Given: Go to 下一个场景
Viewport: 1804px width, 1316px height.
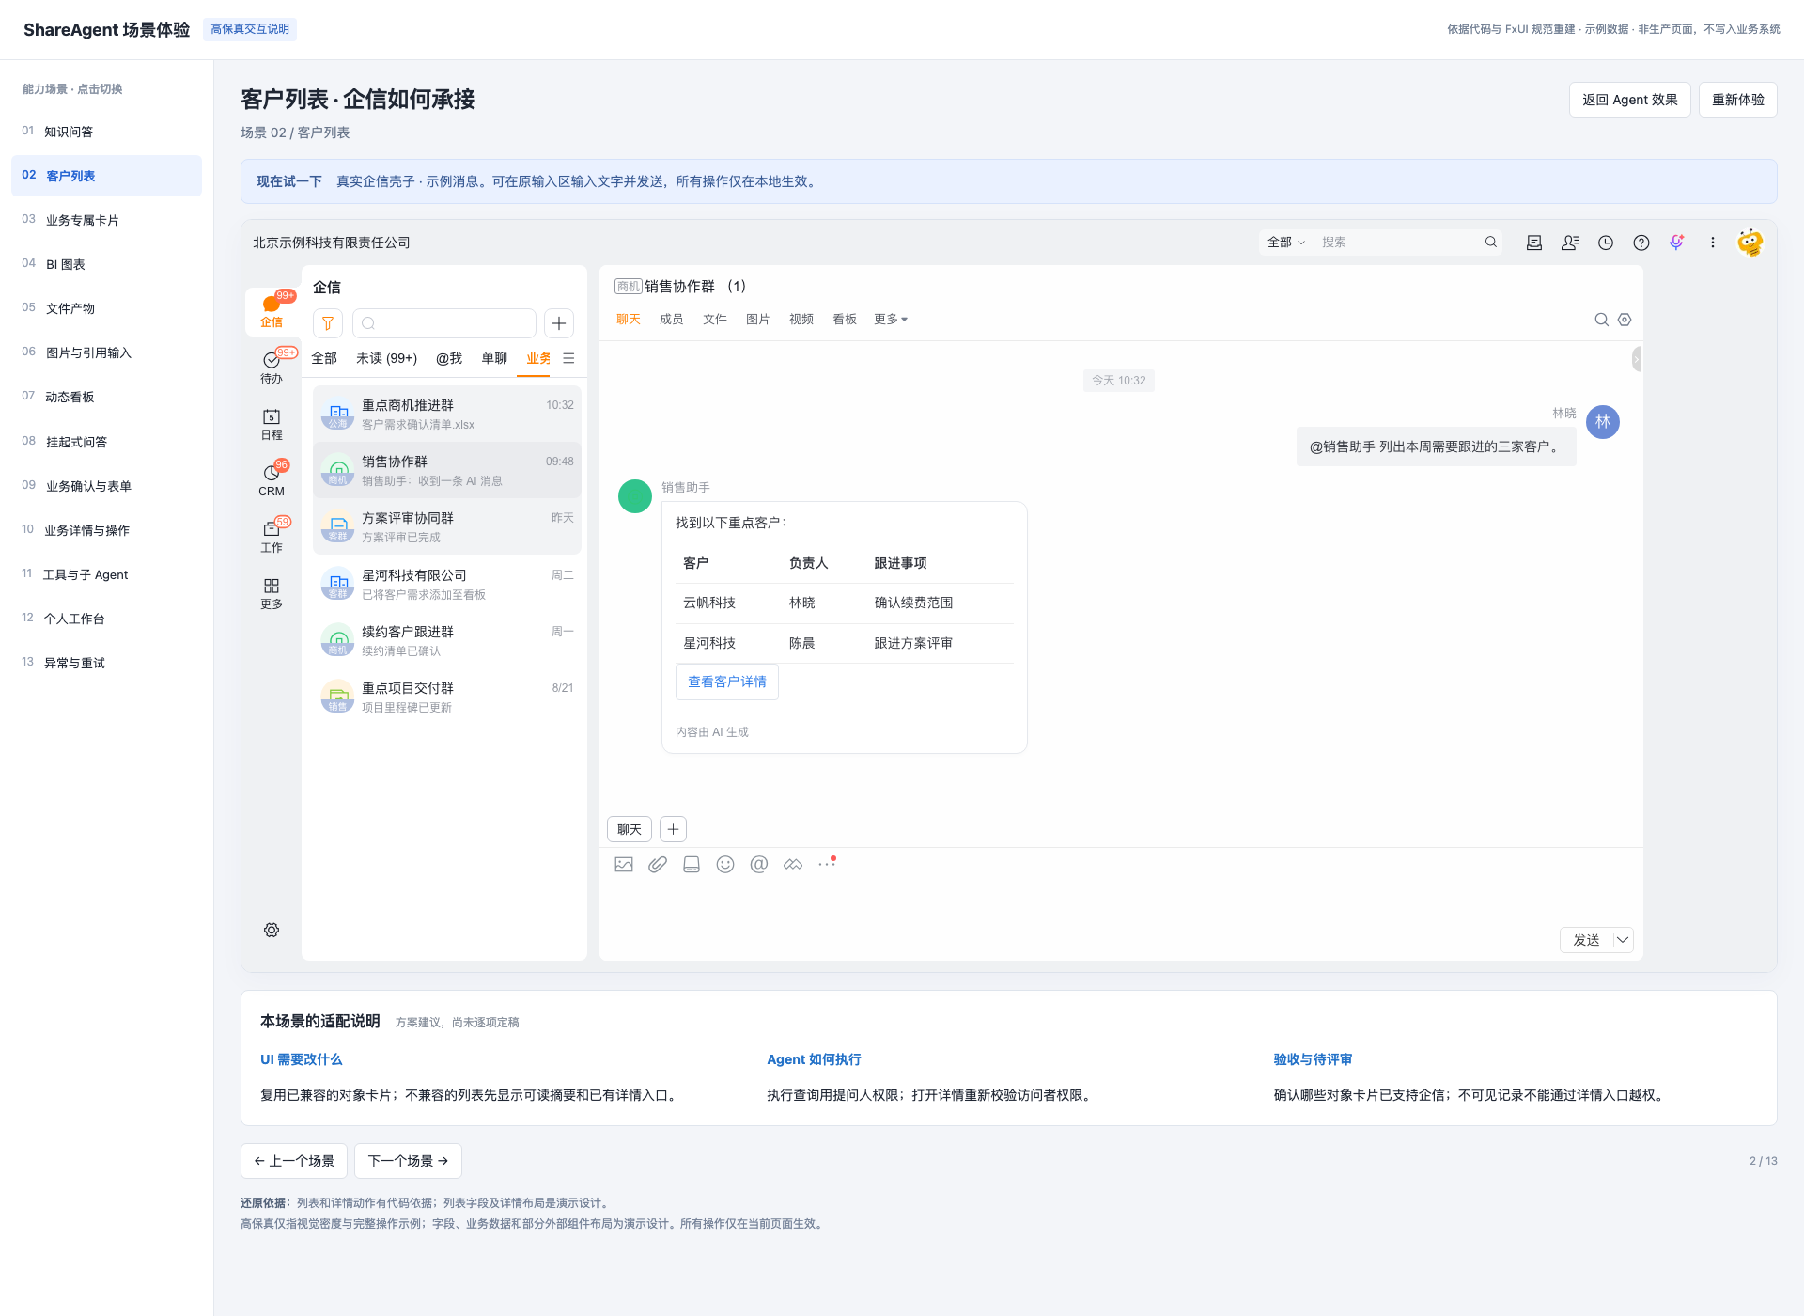Looking at the screenshot, I should click(x=408, y=1161).
